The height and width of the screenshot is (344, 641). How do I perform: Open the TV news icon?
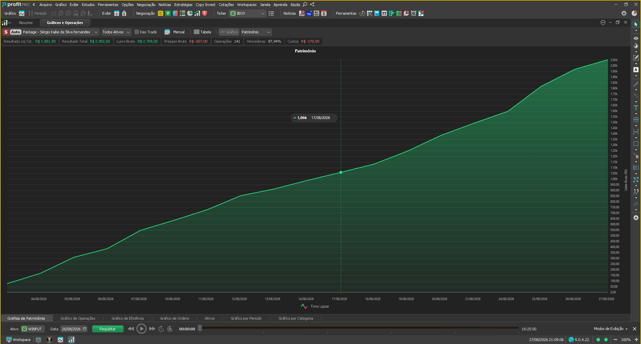point(309,13)
